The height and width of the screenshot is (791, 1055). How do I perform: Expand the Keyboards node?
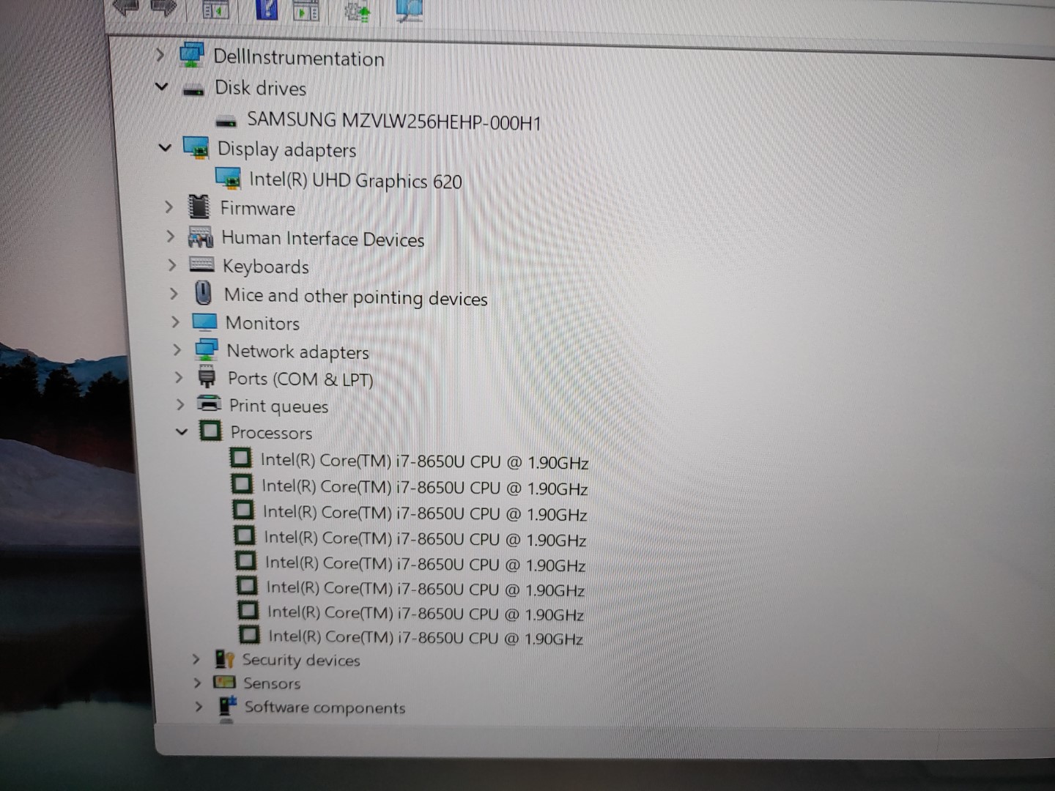click(171, 264)
